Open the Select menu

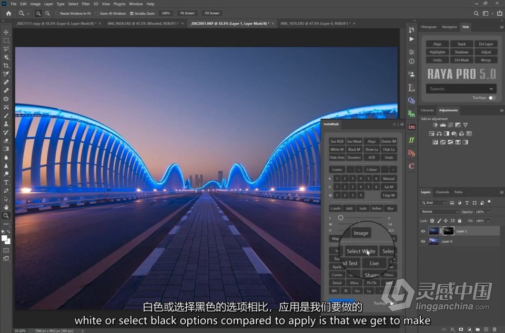coord(73,4)
